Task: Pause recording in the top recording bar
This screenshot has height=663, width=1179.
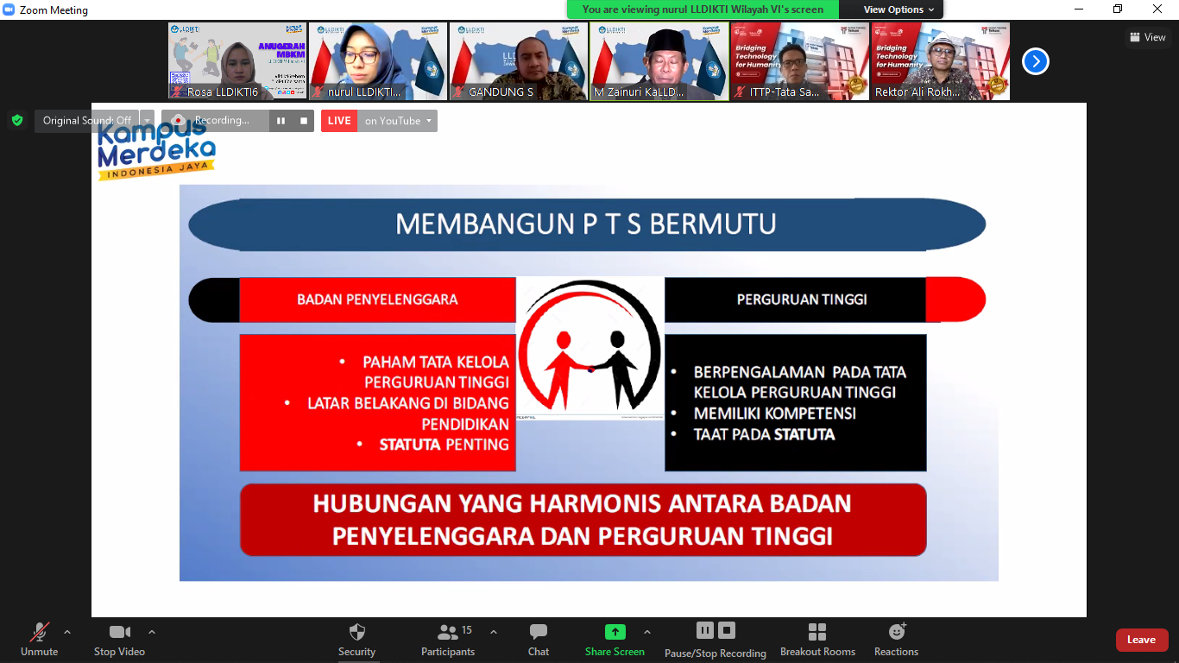Action: pyautogui.click(x=281, y=121)
